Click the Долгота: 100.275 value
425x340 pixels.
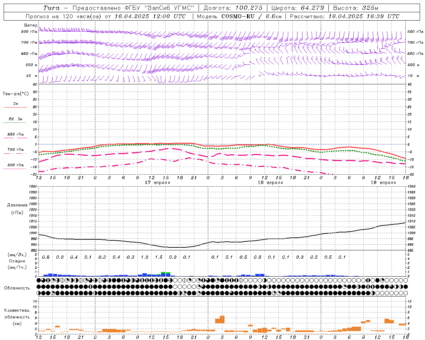click(x=233, y=8)
